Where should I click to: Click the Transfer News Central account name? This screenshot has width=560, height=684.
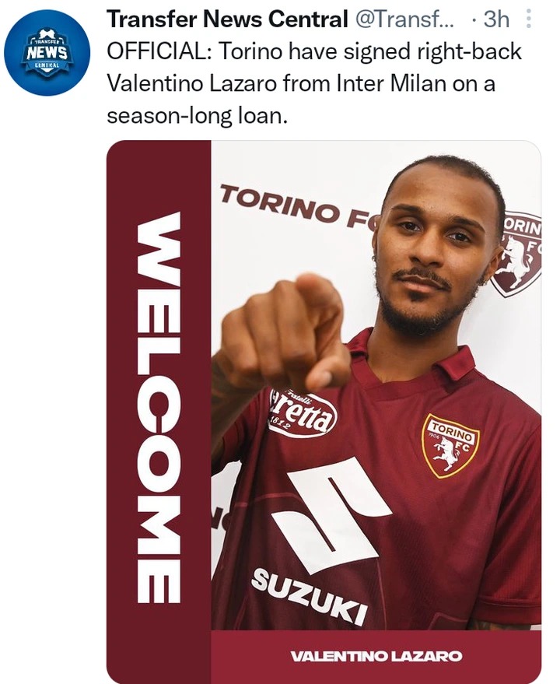227,19
